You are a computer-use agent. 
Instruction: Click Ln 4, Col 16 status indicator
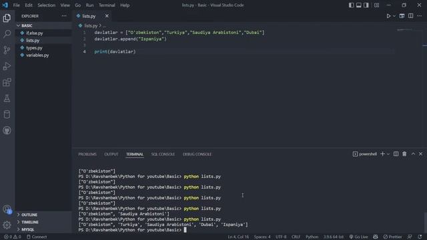[238, 237]
